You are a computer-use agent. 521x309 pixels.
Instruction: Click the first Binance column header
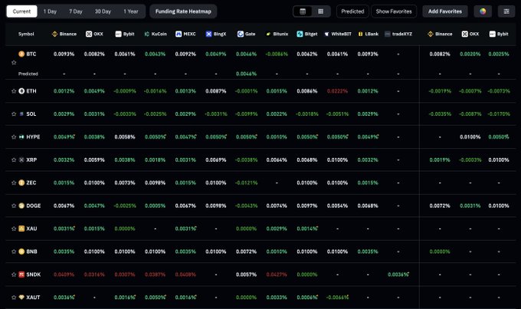coord(64,34)
